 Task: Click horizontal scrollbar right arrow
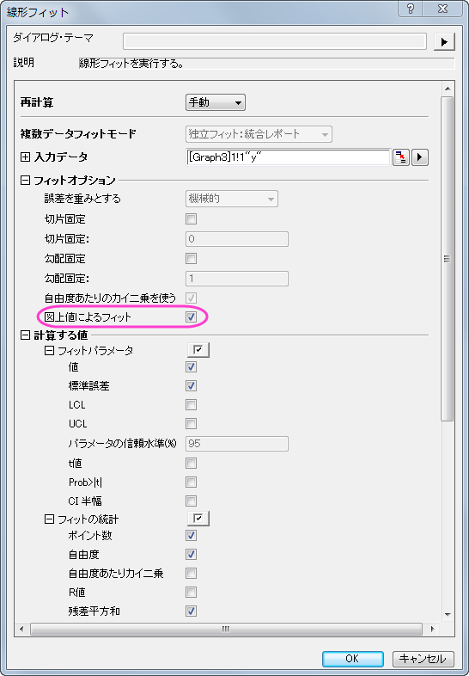click(x=433, y=629)
